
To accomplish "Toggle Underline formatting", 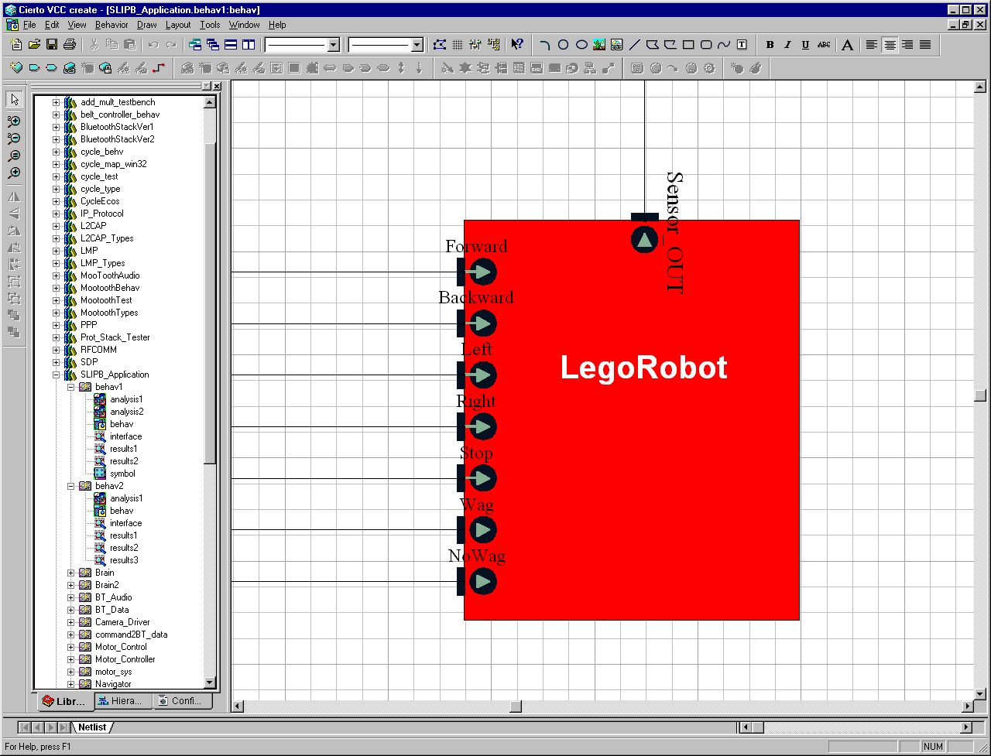I will tap(805, 45).
